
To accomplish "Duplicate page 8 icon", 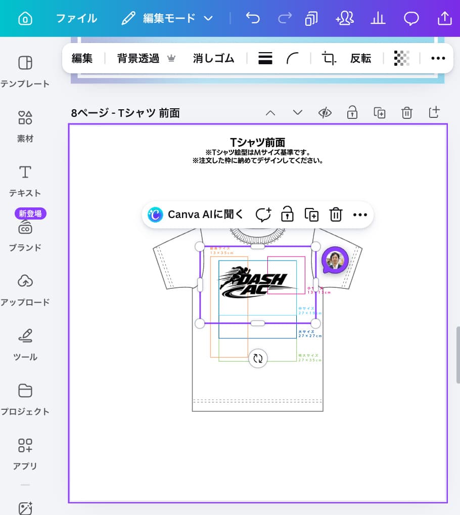I will pyautogui.click(x=380, y=113).
